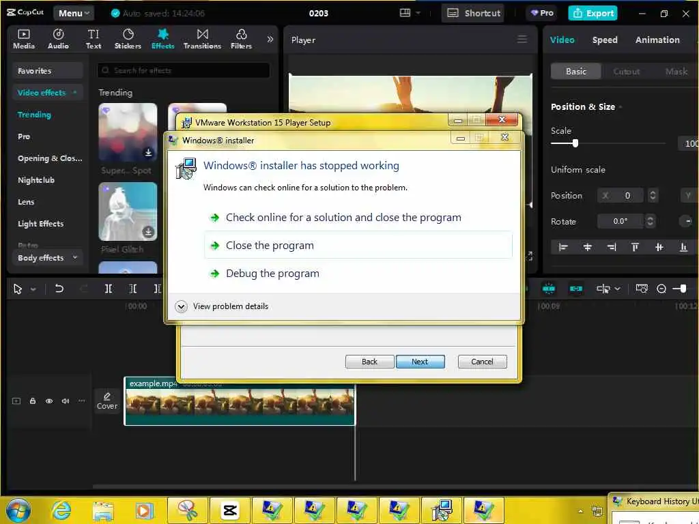Click the Undo icon in timeline toolbar
Viewport: 699px width, 524px height.
tap(59, 289)
